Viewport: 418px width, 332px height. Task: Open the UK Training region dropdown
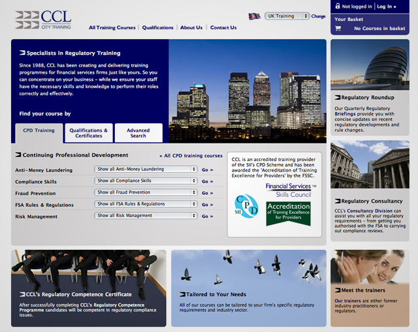tap(287, 16)
